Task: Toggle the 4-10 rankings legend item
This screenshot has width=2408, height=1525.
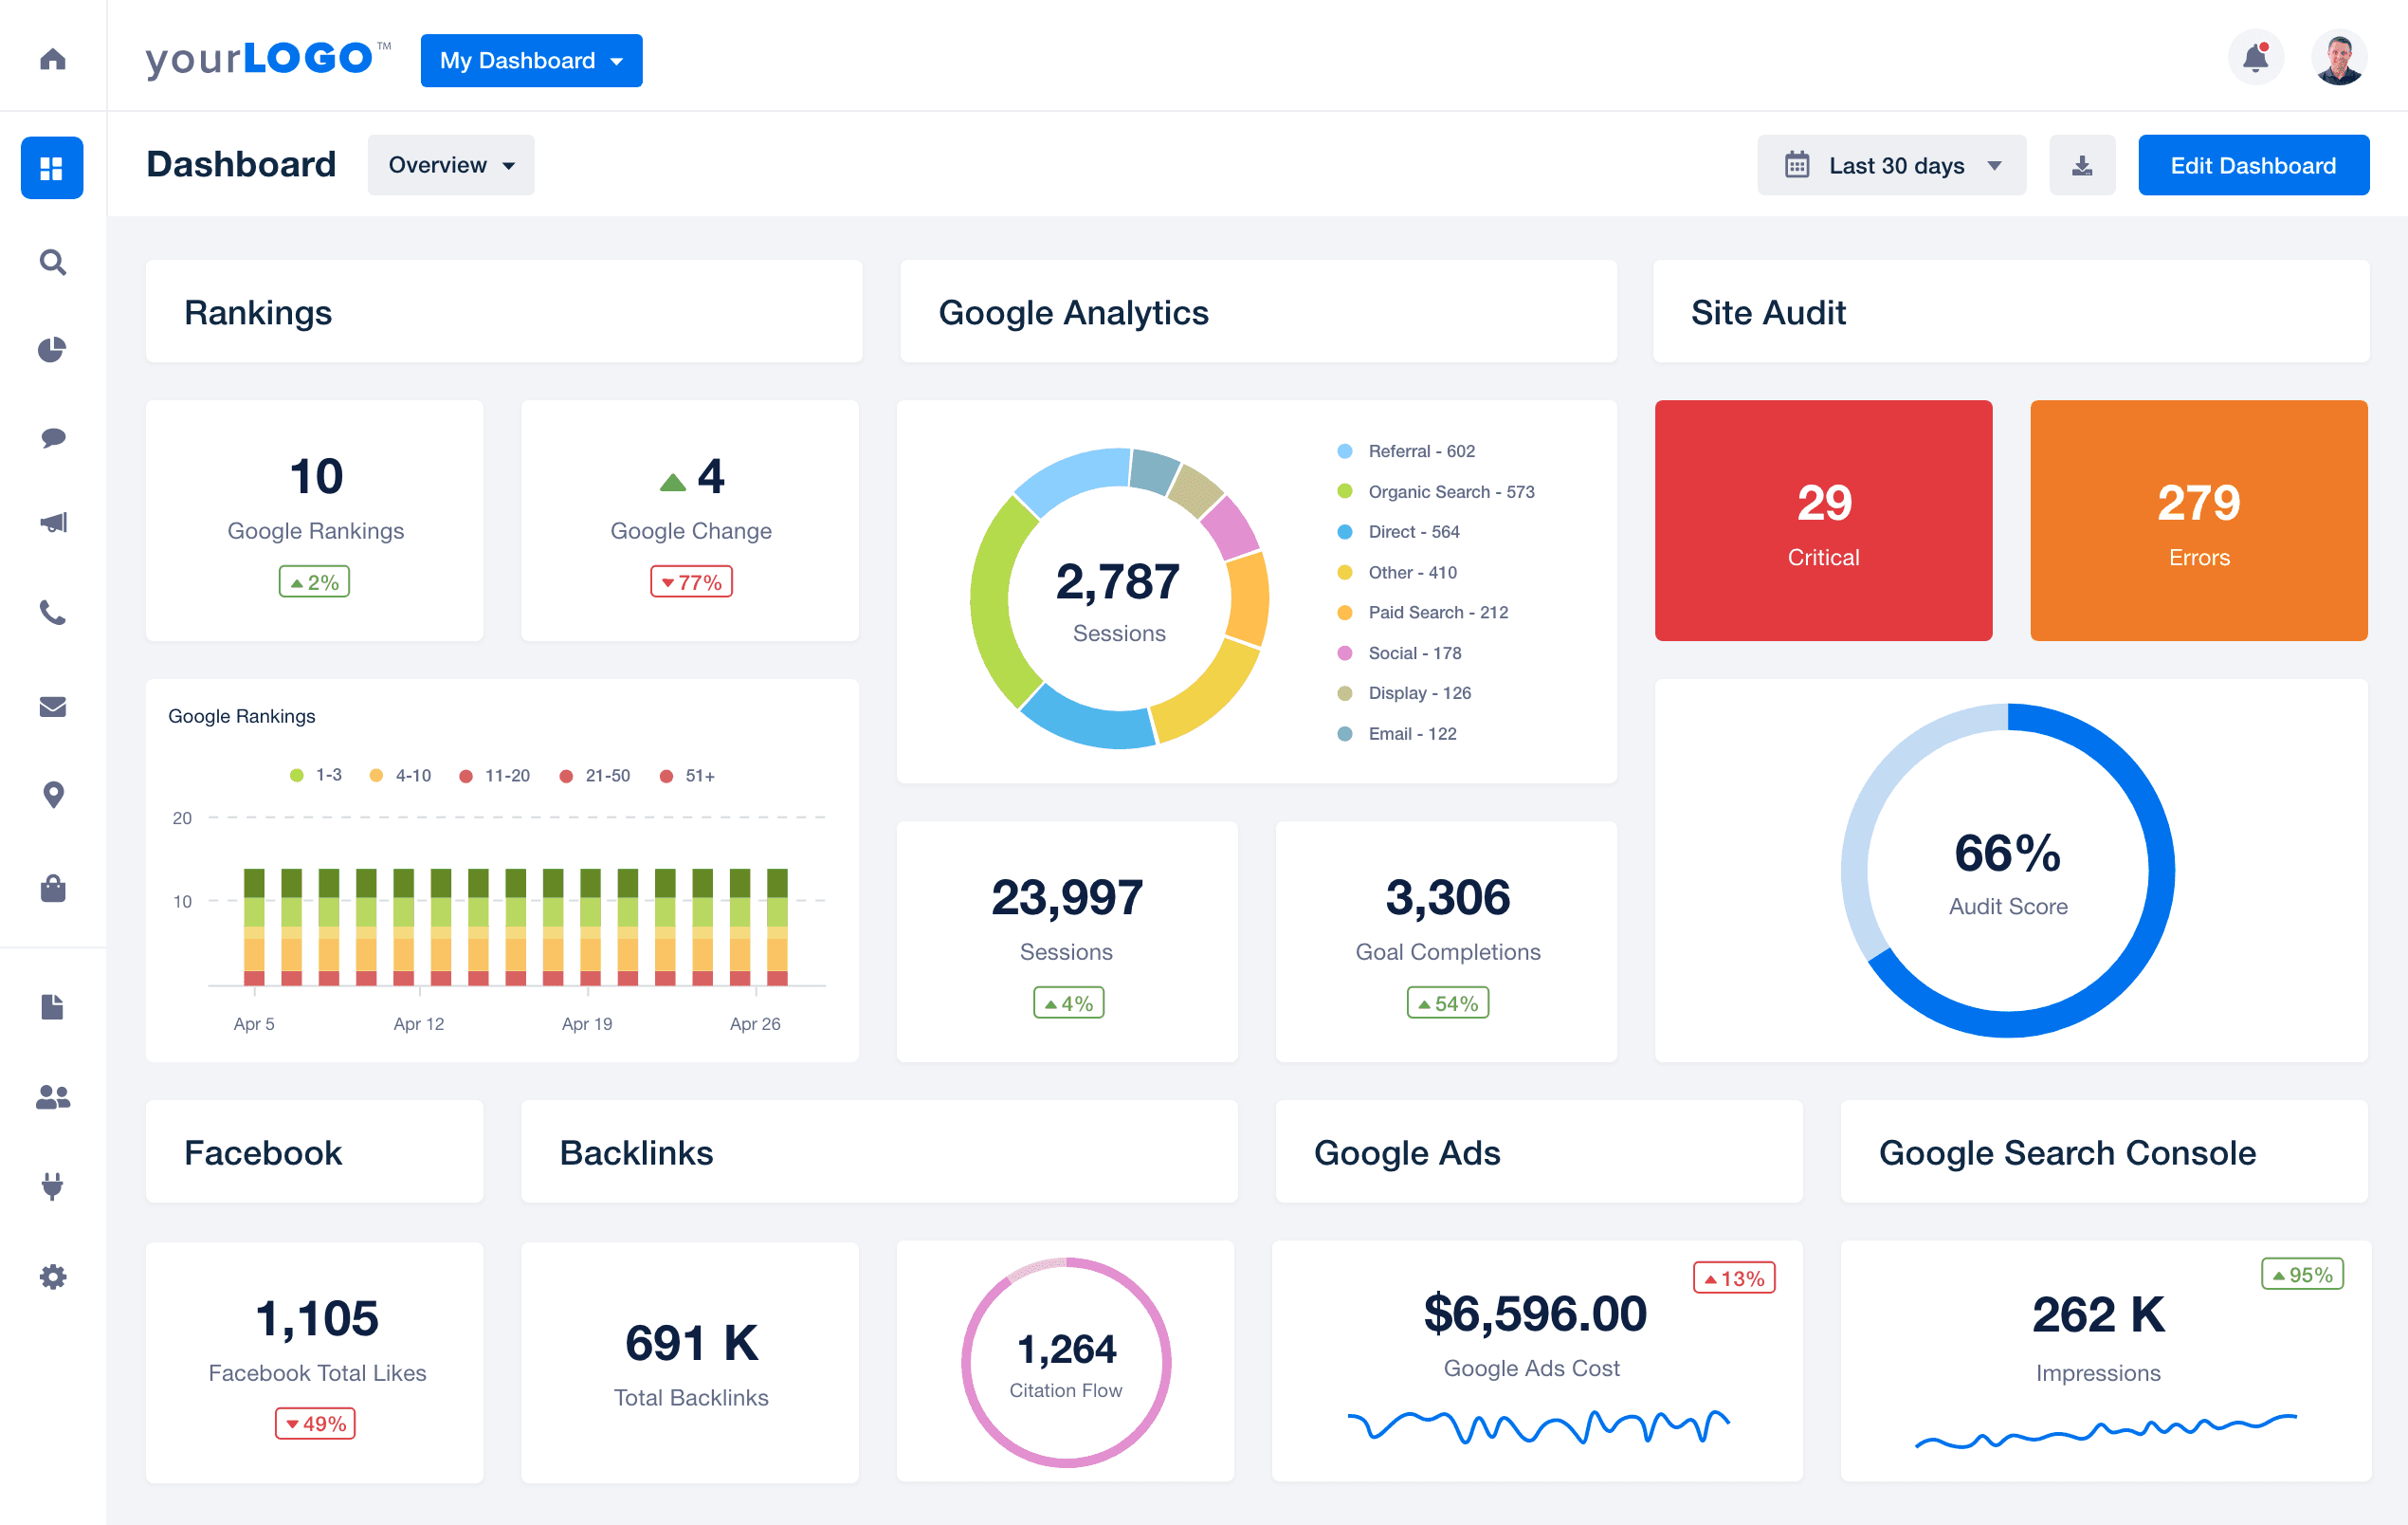Action: [x=400, y=775]
